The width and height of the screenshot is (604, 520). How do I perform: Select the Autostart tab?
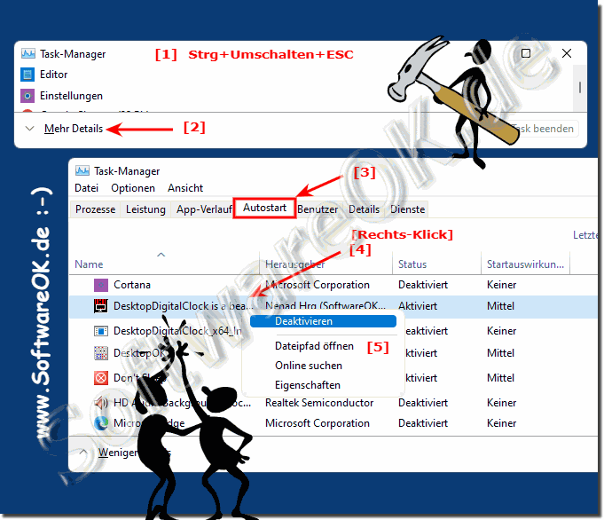pyautogui.click(x=264, y=209)
